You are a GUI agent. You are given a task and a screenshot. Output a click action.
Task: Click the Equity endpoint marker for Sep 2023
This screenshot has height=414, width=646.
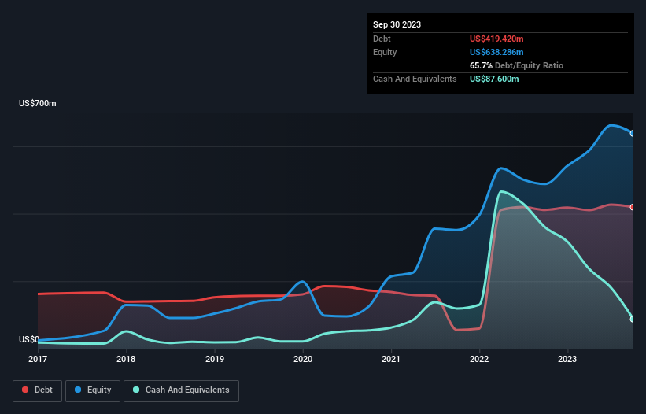pos(633,134)
